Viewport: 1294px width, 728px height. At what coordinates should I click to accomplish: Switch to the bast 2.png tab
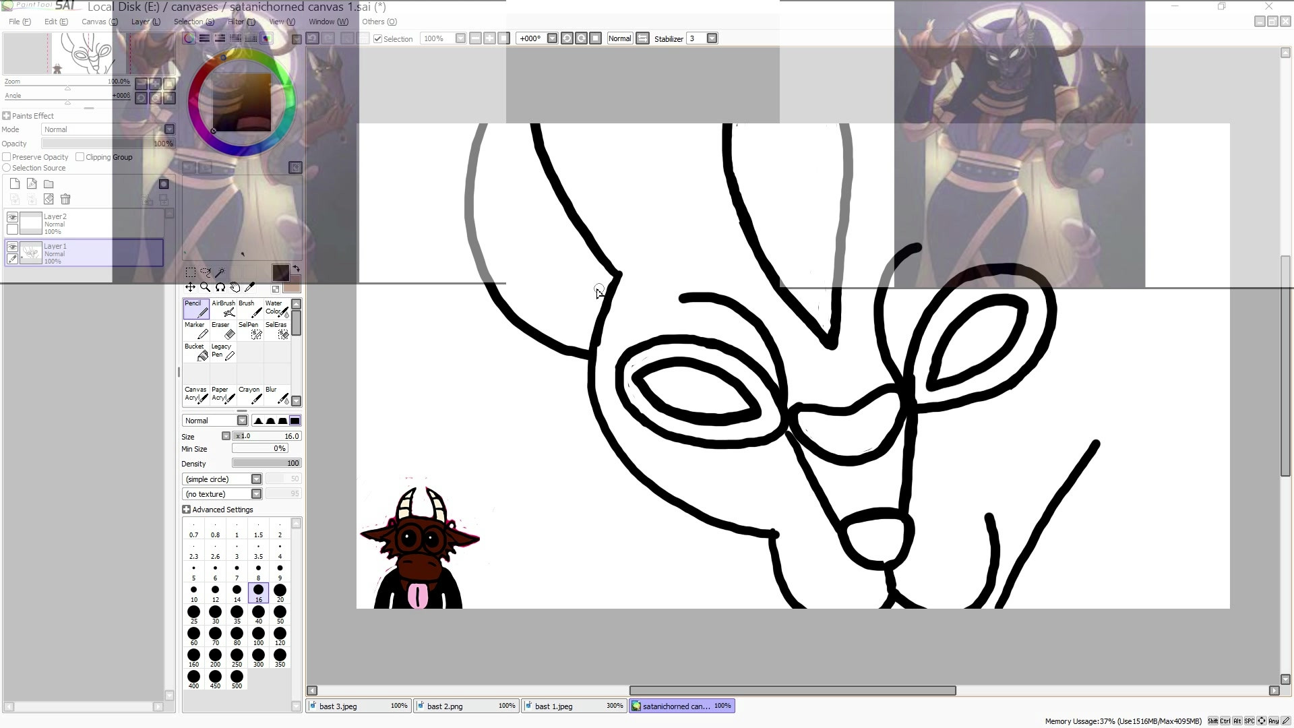pos(466,706)
